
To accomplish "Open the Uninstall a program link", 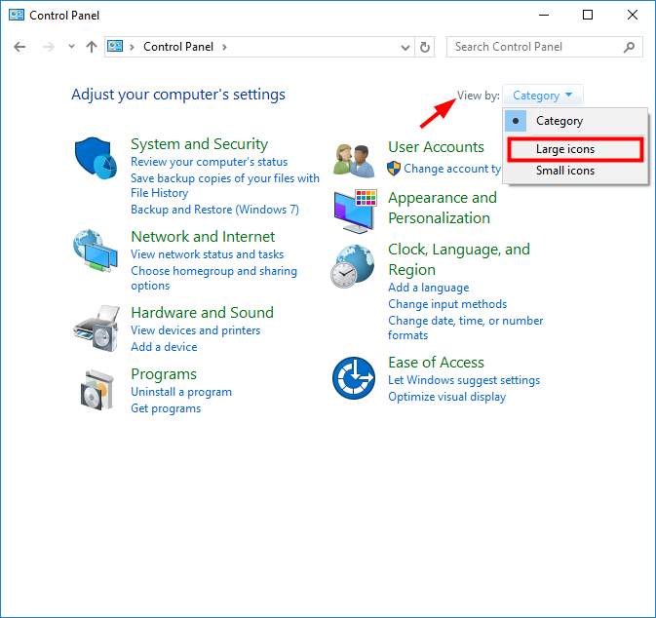I will [181, 392].
